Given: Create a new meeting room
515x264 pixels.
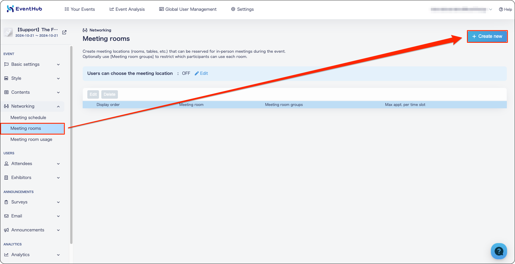Looking at the screenshot, I should pos(487,36).
